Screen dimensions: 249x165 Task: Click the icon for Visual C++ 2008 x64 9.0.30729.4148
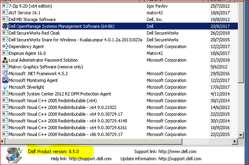5,121
